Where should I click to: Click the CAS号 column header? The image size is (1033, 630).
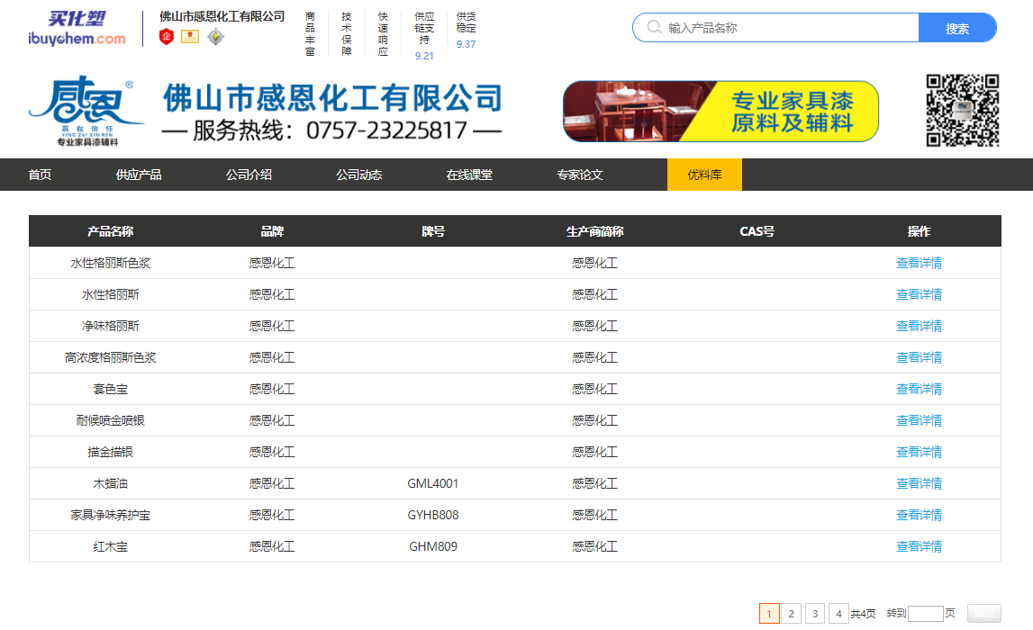757,231
